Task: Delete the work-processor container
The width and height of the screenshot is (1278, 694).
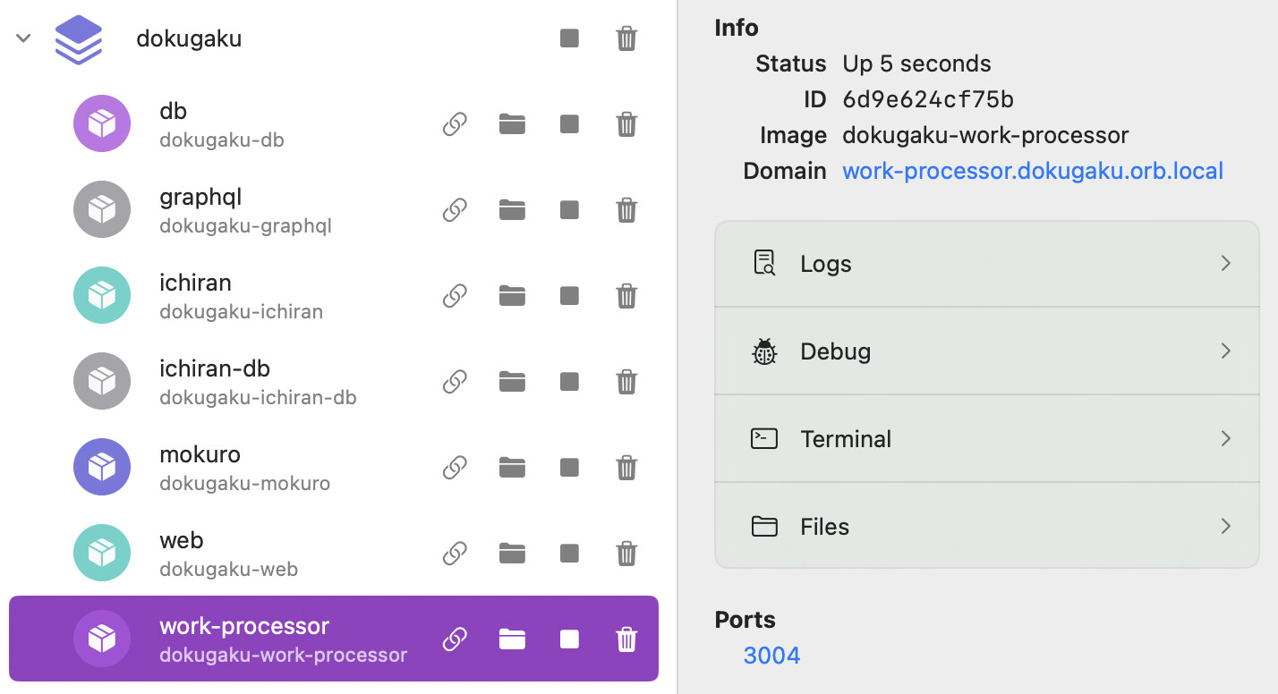Action: click(626, 639)
